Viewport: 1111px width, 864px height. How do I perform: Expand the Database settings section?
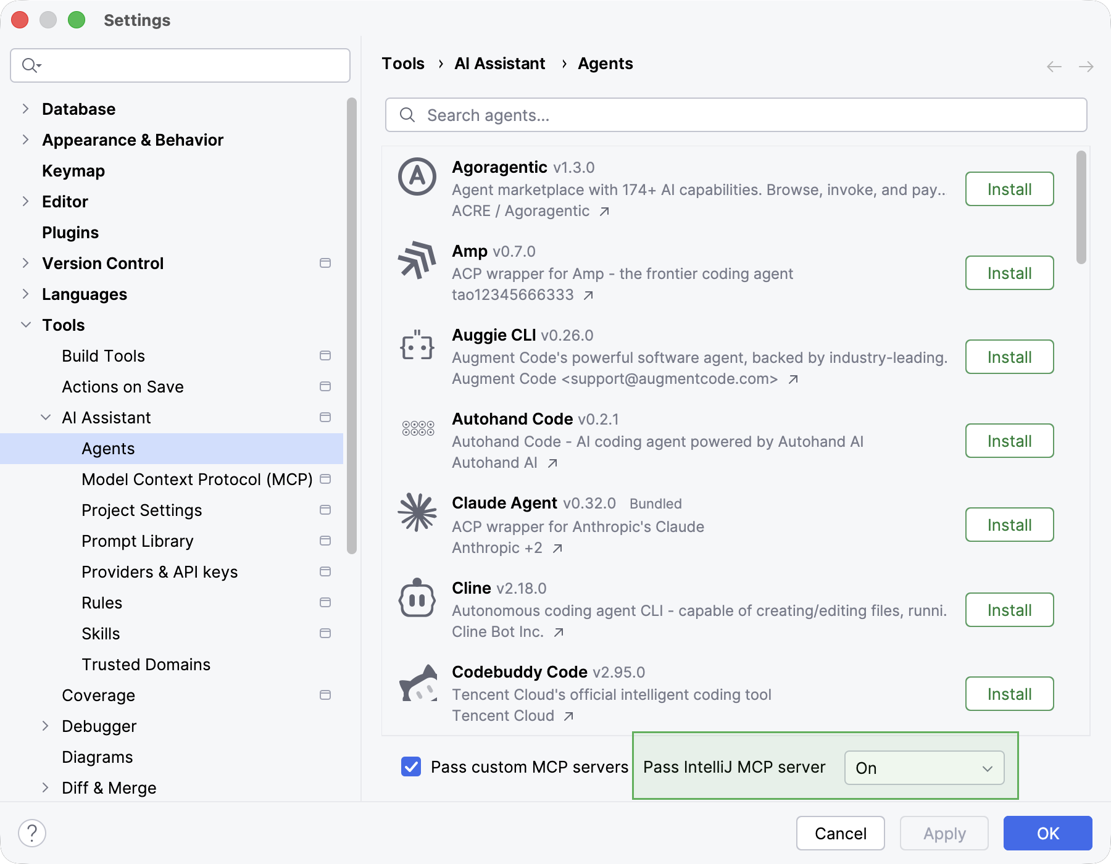(25, 109)
